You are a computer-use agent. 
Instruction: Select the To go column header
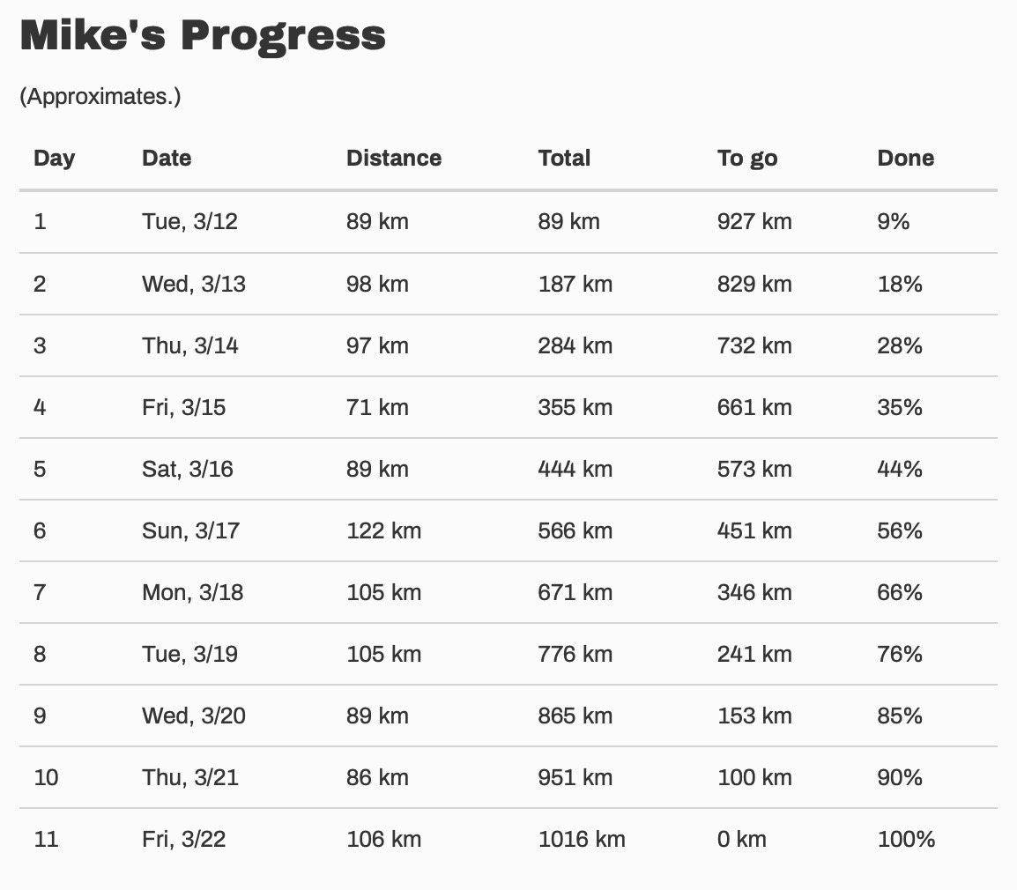click(x=747, y=159)
